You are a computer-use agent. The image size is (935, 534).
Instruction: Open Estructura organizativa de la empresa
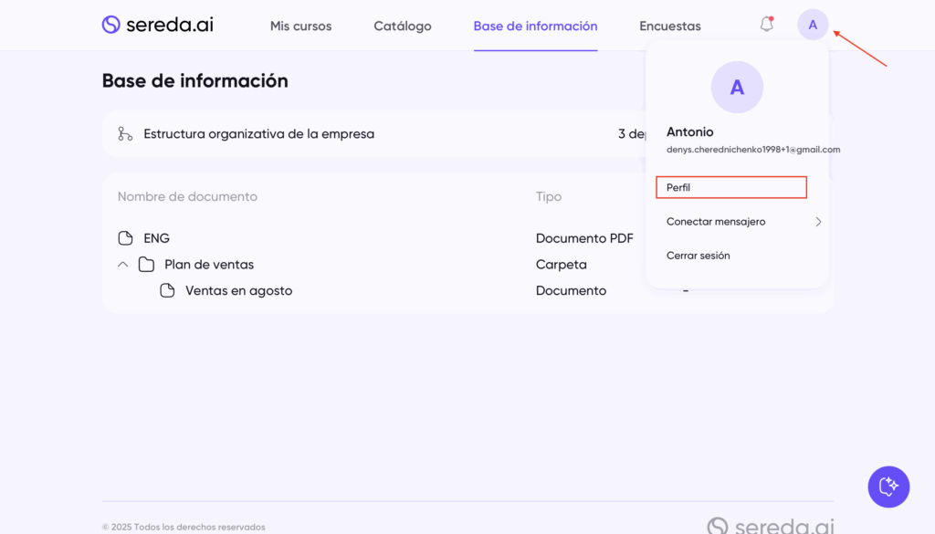pyautogui.click(x=258, y=134)
